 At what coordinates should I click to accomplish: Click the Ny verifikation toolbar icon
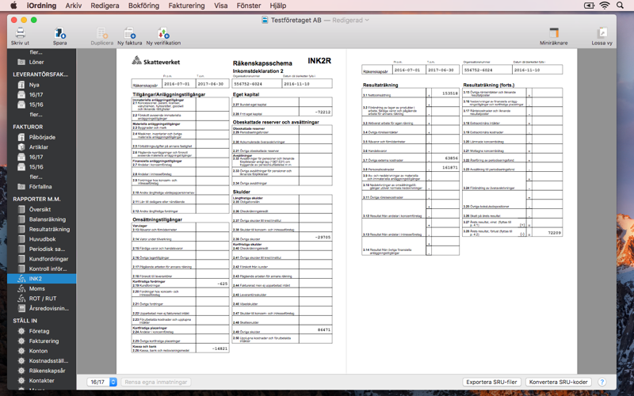[163, 33]
